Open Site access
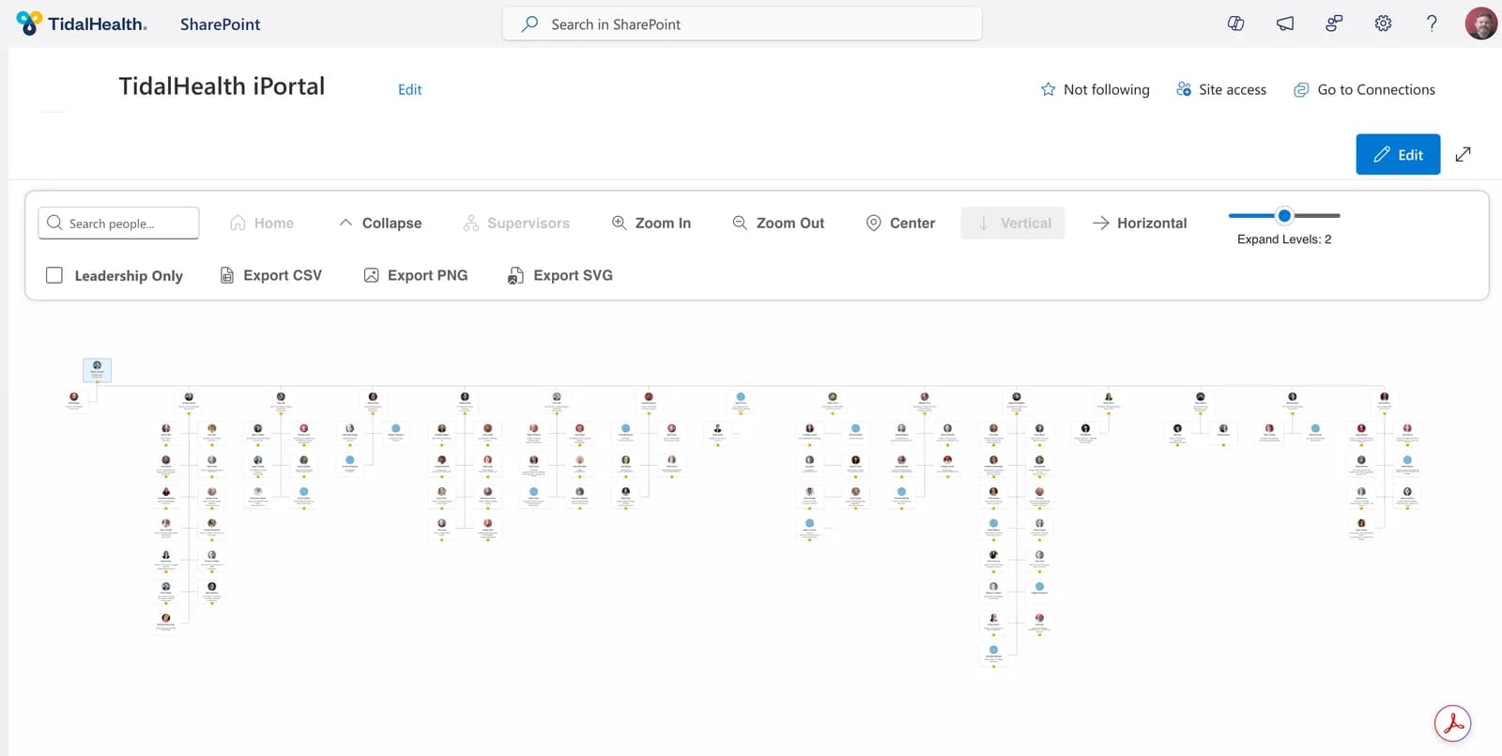The image size is (1502, 756). 1221,89
